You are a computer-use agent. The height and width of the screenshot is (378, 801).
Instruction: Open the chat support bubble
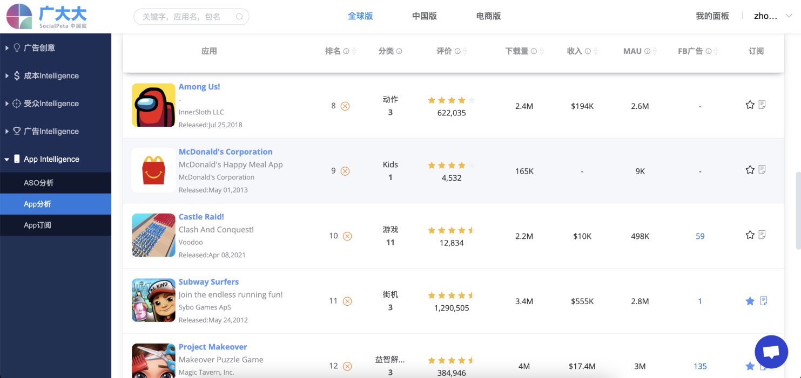771,352
